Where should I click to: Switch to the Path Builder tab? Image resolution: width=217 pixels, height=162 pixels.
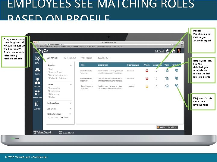click(x=70, y=58)
